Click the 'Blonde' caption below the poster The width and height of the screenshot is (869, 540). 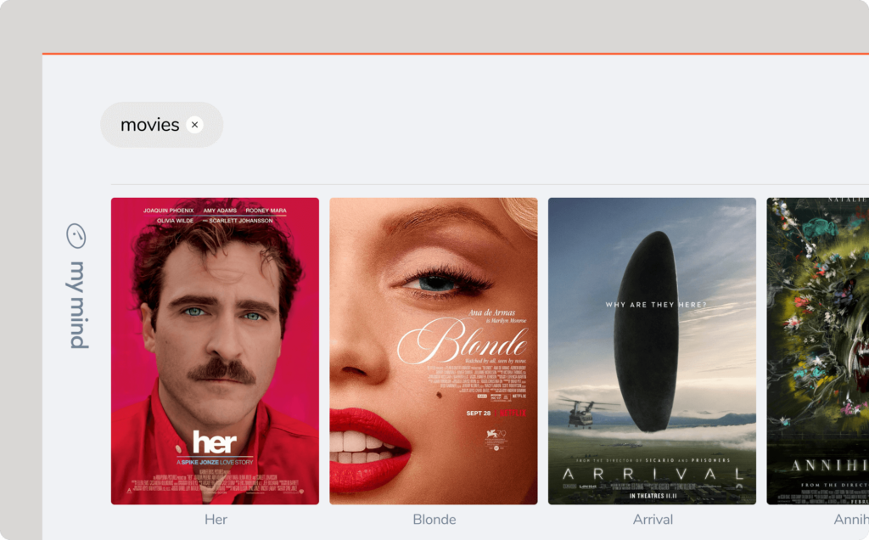coord(434,519)
